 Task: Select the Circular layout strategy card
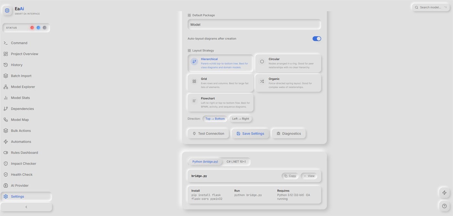point(288,63)
